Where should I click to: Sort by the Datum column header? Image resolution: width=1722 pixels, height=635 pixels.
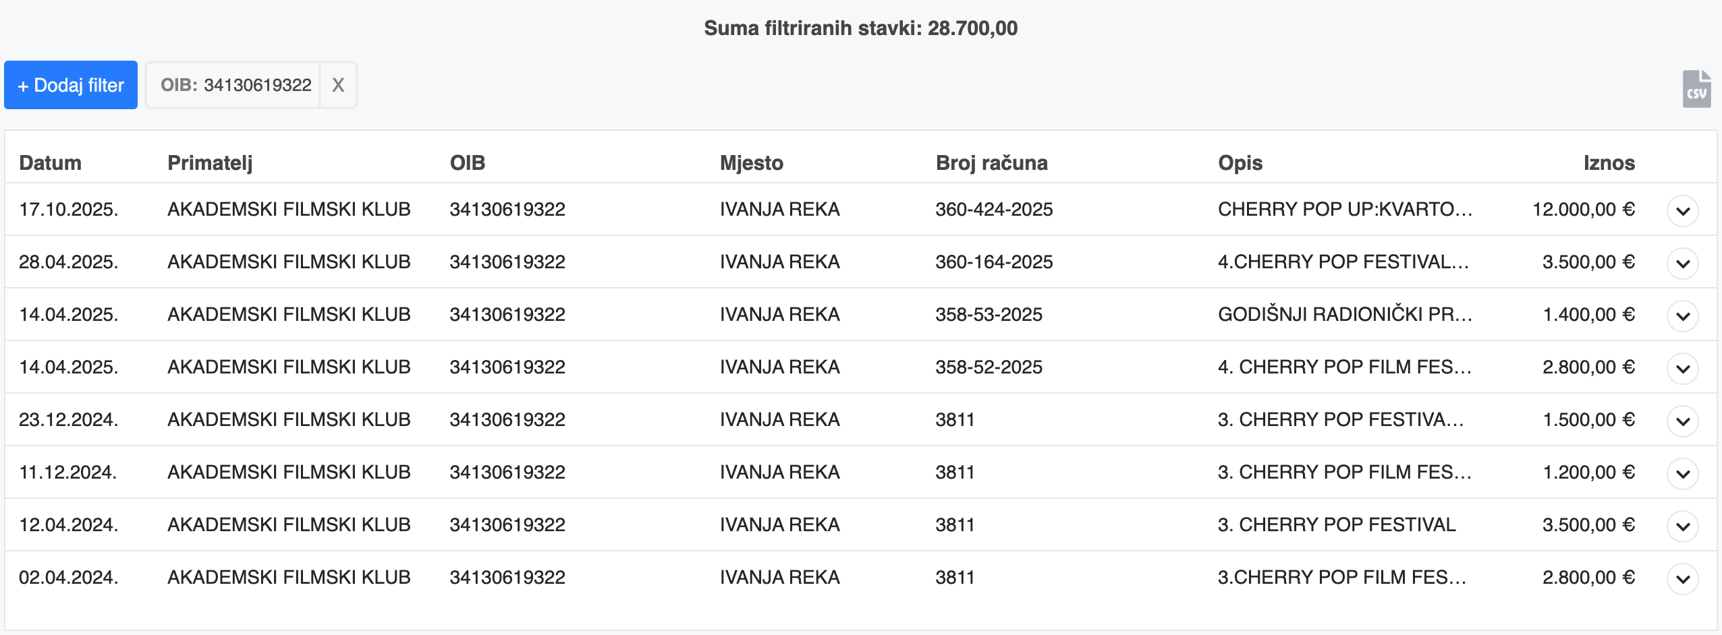(50, 163)
